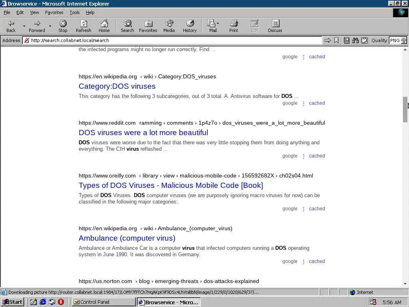Image resolution: width=409 pixels, height=307 pixels.
Task: Reload the page using Refresh
Action: [x=83, y=26]
